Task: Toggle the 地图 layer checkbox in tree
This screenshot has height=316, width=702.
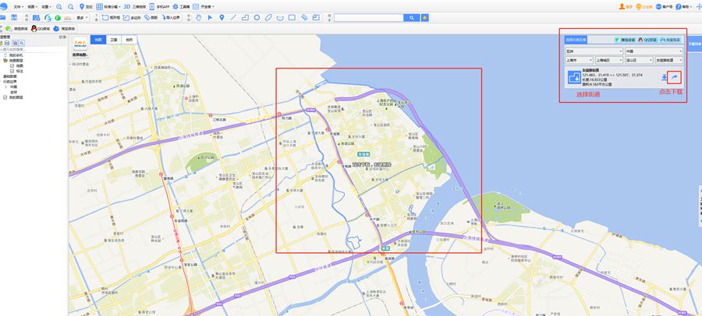Action: [x=12, y=65]
